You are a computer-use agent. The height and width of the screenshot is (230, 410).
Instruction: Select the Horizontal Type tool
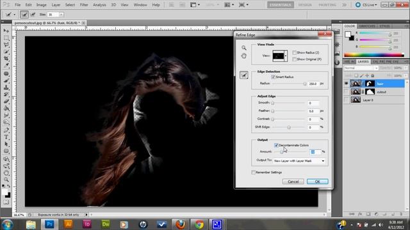(x=6, y=137)
